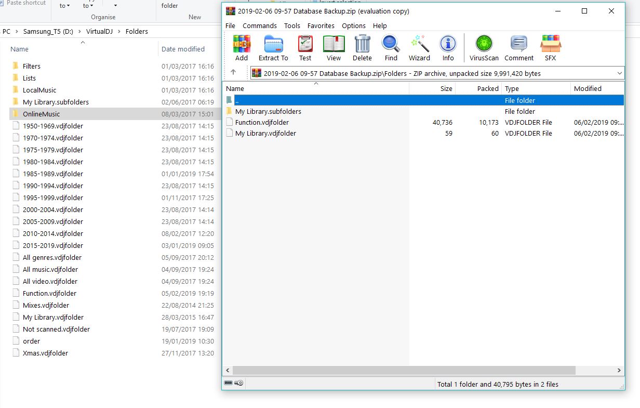Click the SFX toolbar icon
Image resolution: width=640 pixels, height=408 pixels.
click(551, 48)
